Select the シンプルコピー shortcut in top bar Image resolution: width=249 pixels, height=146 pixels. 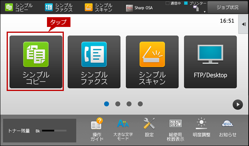[19, 7]
